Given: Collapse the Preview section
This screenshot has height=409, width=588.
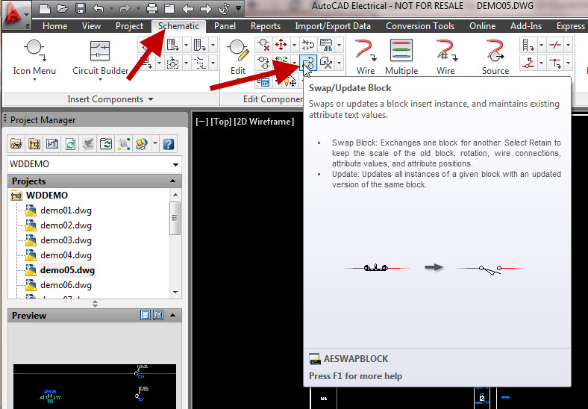Looking at the screenshot, I should point(173,315).
